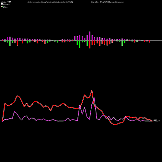162x162 pixels.
Task: Click the last price value 986.55
Action: tap(156, 121)
